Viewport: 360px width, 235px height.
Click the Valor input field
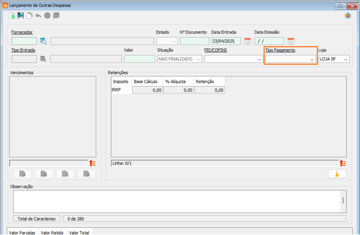pyautogui.click(x=139, y=59)
